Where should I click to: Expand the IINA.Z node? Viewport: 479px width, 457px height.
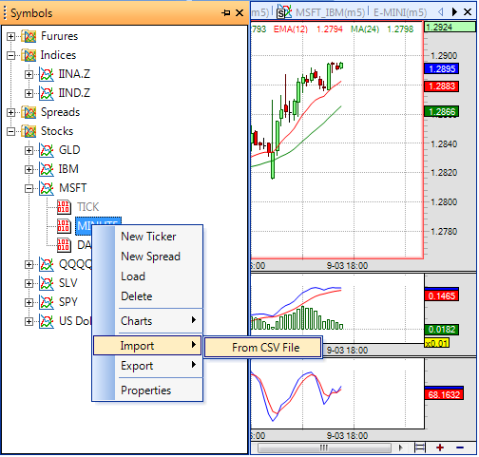tap(29, 74)
